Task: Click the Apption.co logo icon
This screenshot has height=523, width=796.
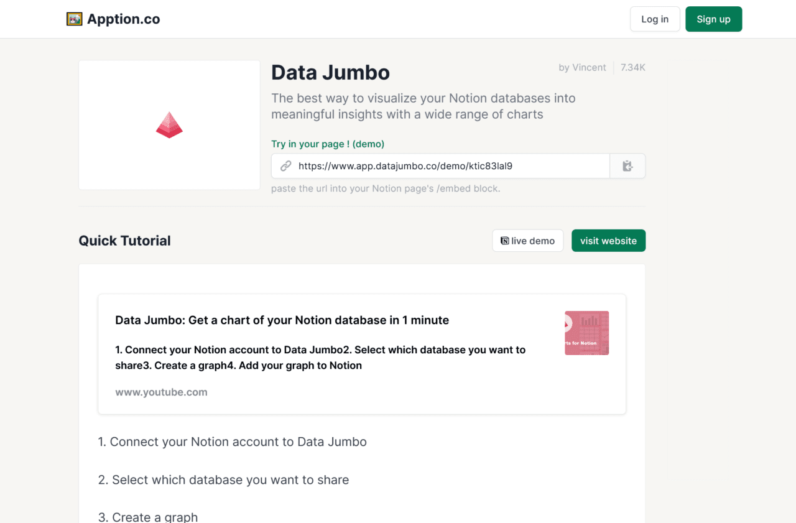Action: (x=74, y=19)
